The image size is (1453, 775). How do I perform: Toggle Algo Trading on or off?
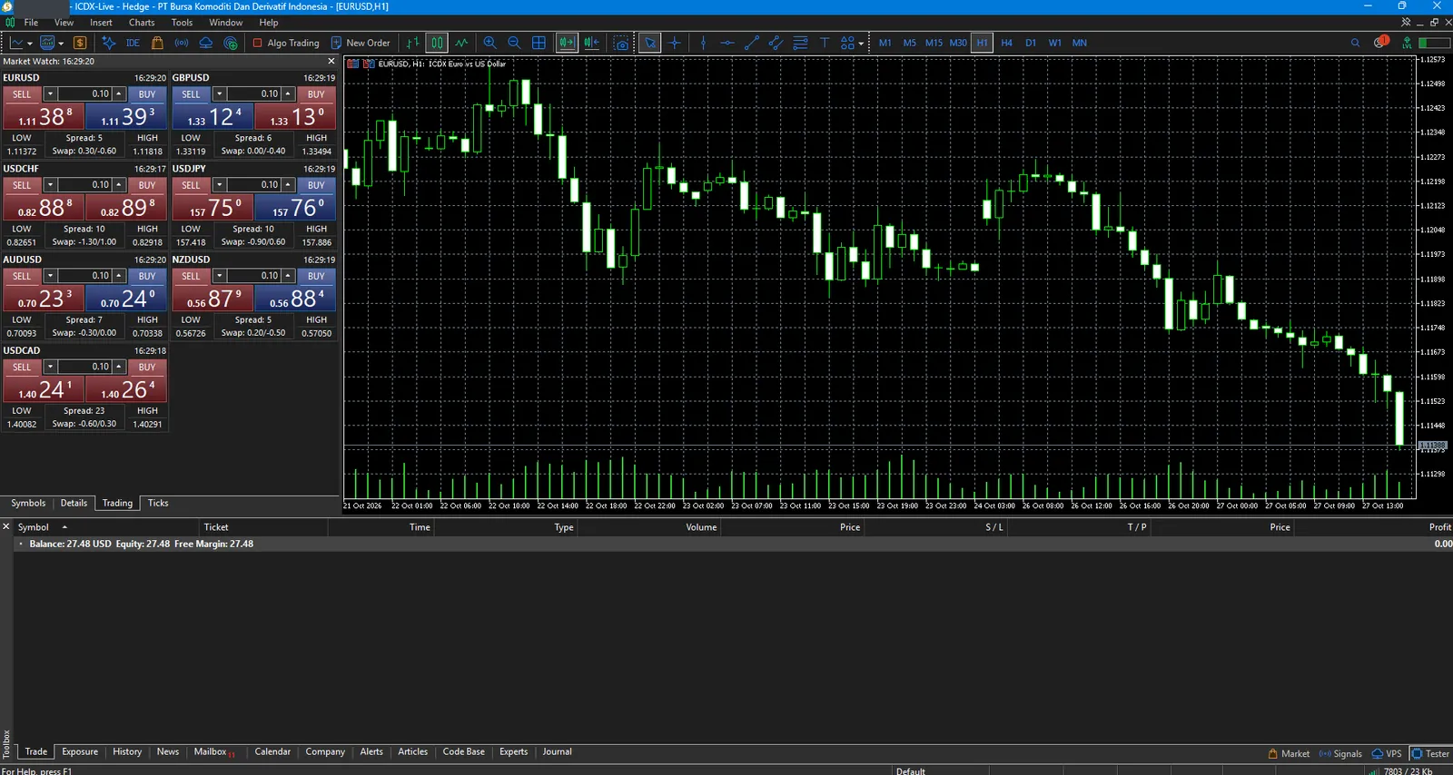[286, 43]
